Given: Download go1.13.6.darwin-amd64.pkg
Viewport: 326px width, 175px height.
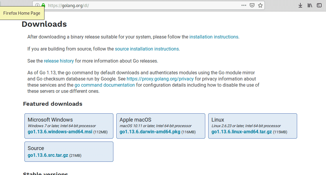Looking at the screenshot, I should 150,132.
